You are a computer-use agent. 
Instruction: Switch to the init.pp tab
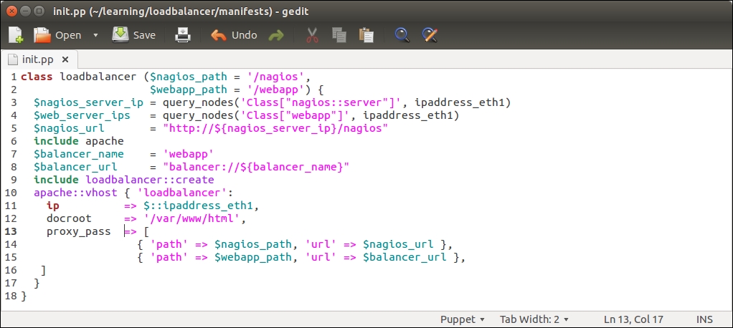pos(37,59)
